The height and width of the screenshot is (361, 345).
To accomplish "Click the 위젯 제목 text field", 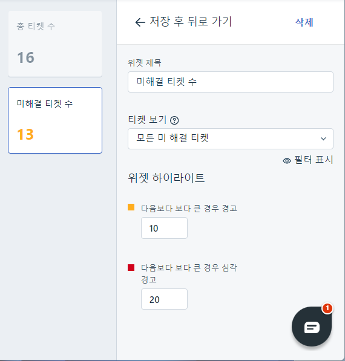I will pyautogui.click(x=231, y=82).
